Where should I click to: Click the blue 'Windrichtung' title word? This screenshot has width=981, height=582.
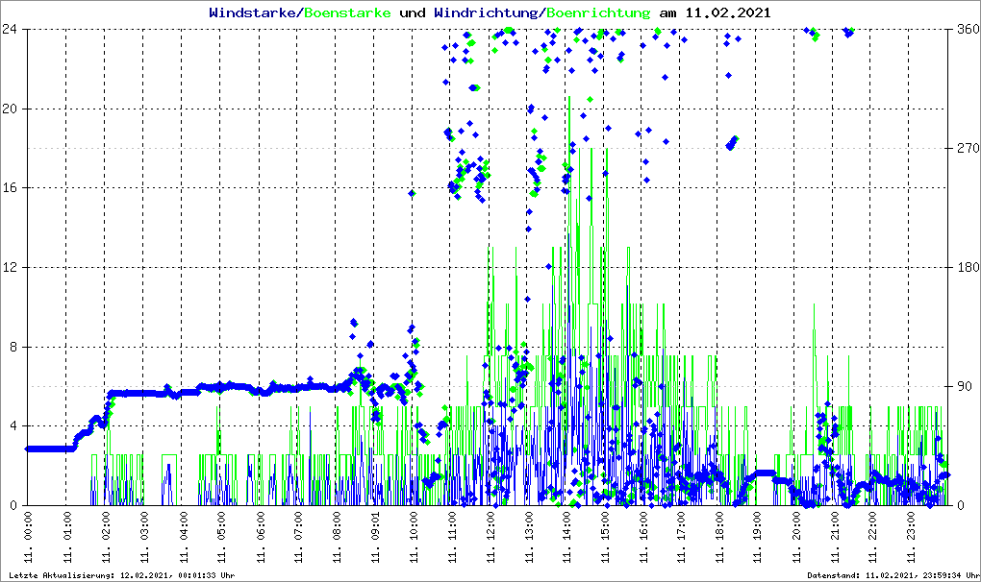tap(486, 12)
